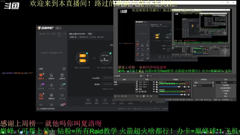Switch to the orange-underlined scene tab

(59, 34)
